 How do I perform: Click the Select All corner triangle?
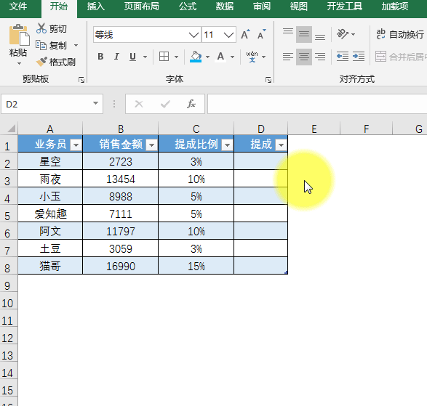pos(11,128)
